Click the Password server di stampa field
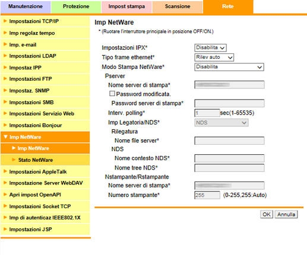 (x=229, y=103)
